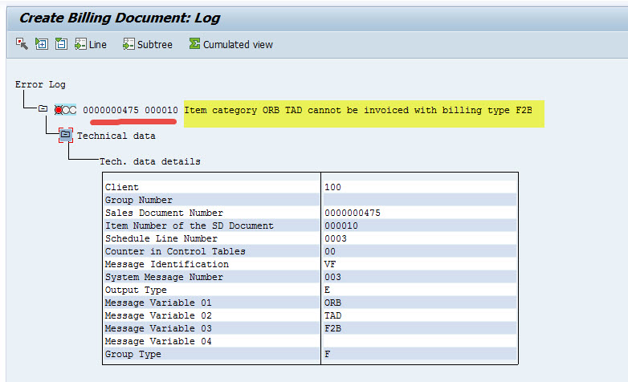
Task: Click the Sales Document Number value 0000000475
Action: point(352,213)
